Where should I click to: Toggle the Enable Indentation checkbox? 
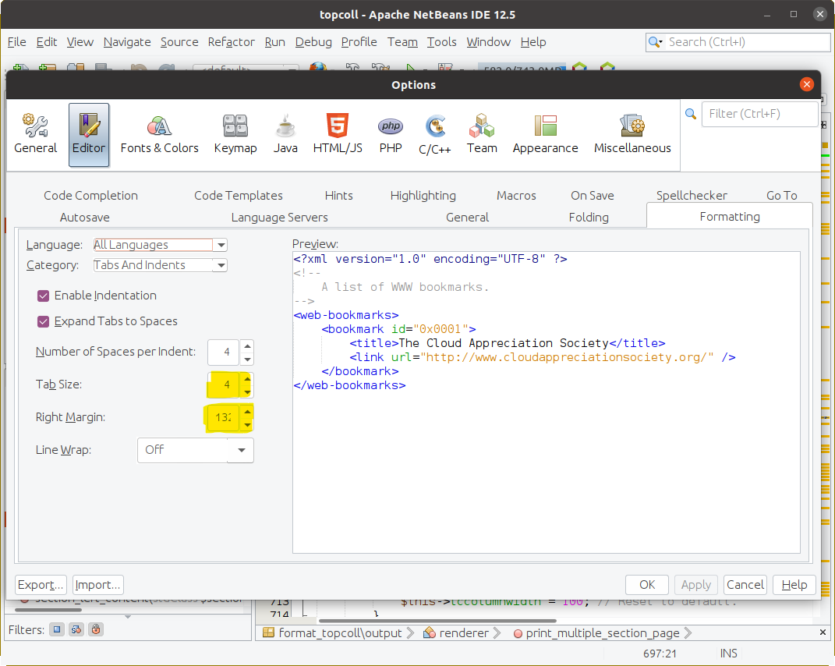(x=43, y=296)
